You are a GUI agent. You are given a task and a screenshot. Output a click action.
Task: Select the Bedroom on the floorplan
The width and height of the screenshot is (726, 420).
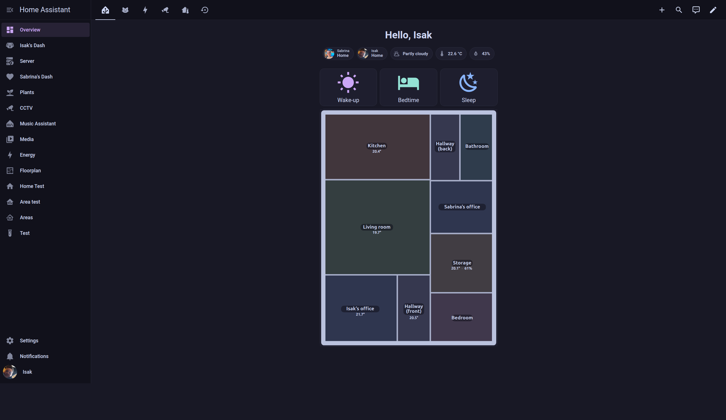[461, 317]
